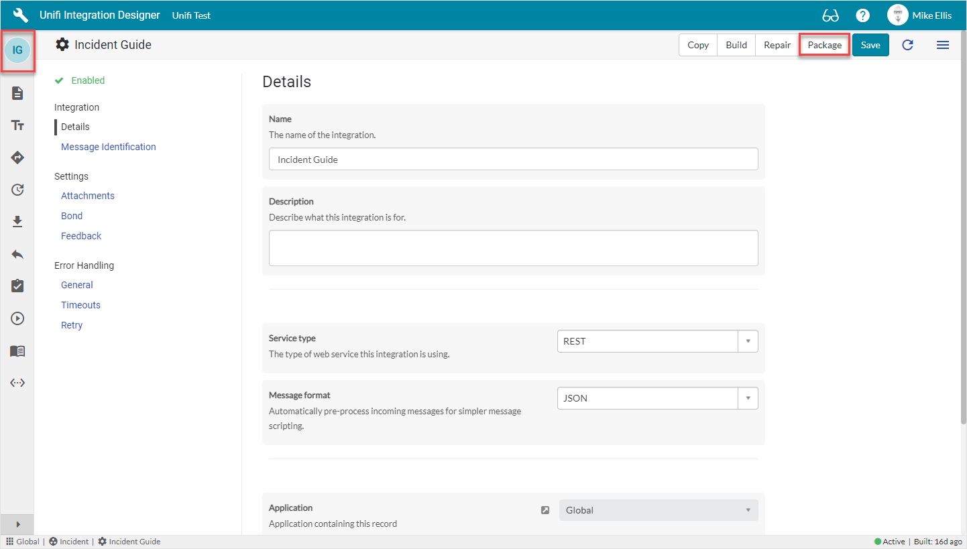
Task: Click the play circle icon in sidebar
Action: pos(17,318)
